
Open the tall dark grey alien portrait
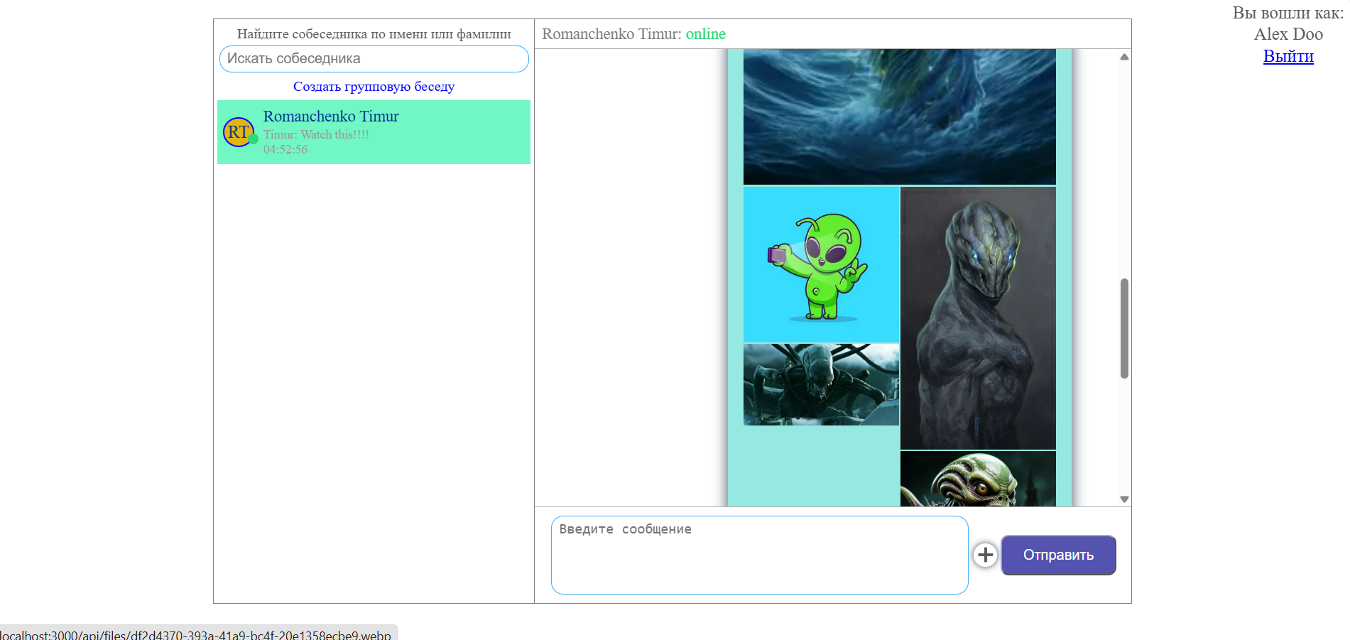click(978, 318)
